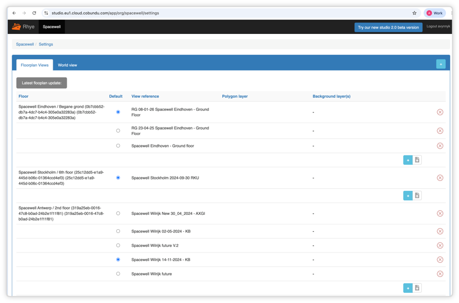This screenshot has height=303, width=459.
Task: Set Spacewell Wilrijk 02-05-2024 - KB as default
Action: pyautogui.click(x=118, y=231)
